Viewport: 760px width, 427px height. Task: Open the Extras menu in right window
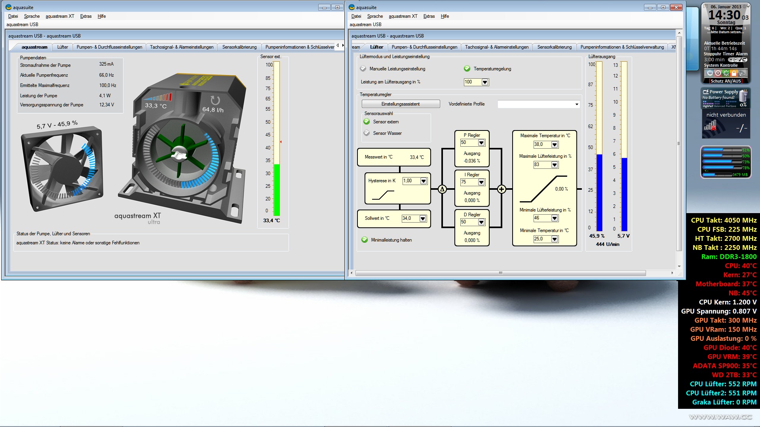(429, 16)
